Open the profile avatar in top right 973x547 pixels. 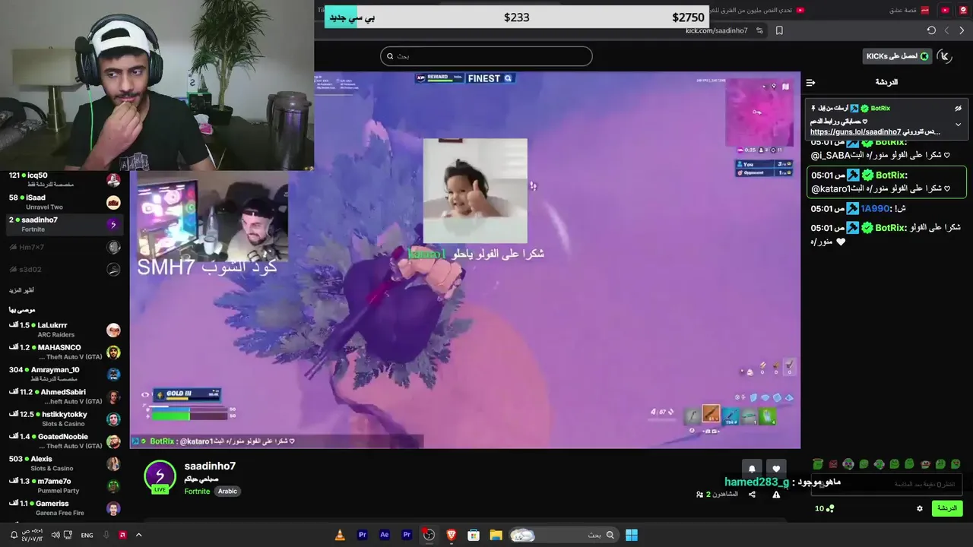[x=945, y=56]
